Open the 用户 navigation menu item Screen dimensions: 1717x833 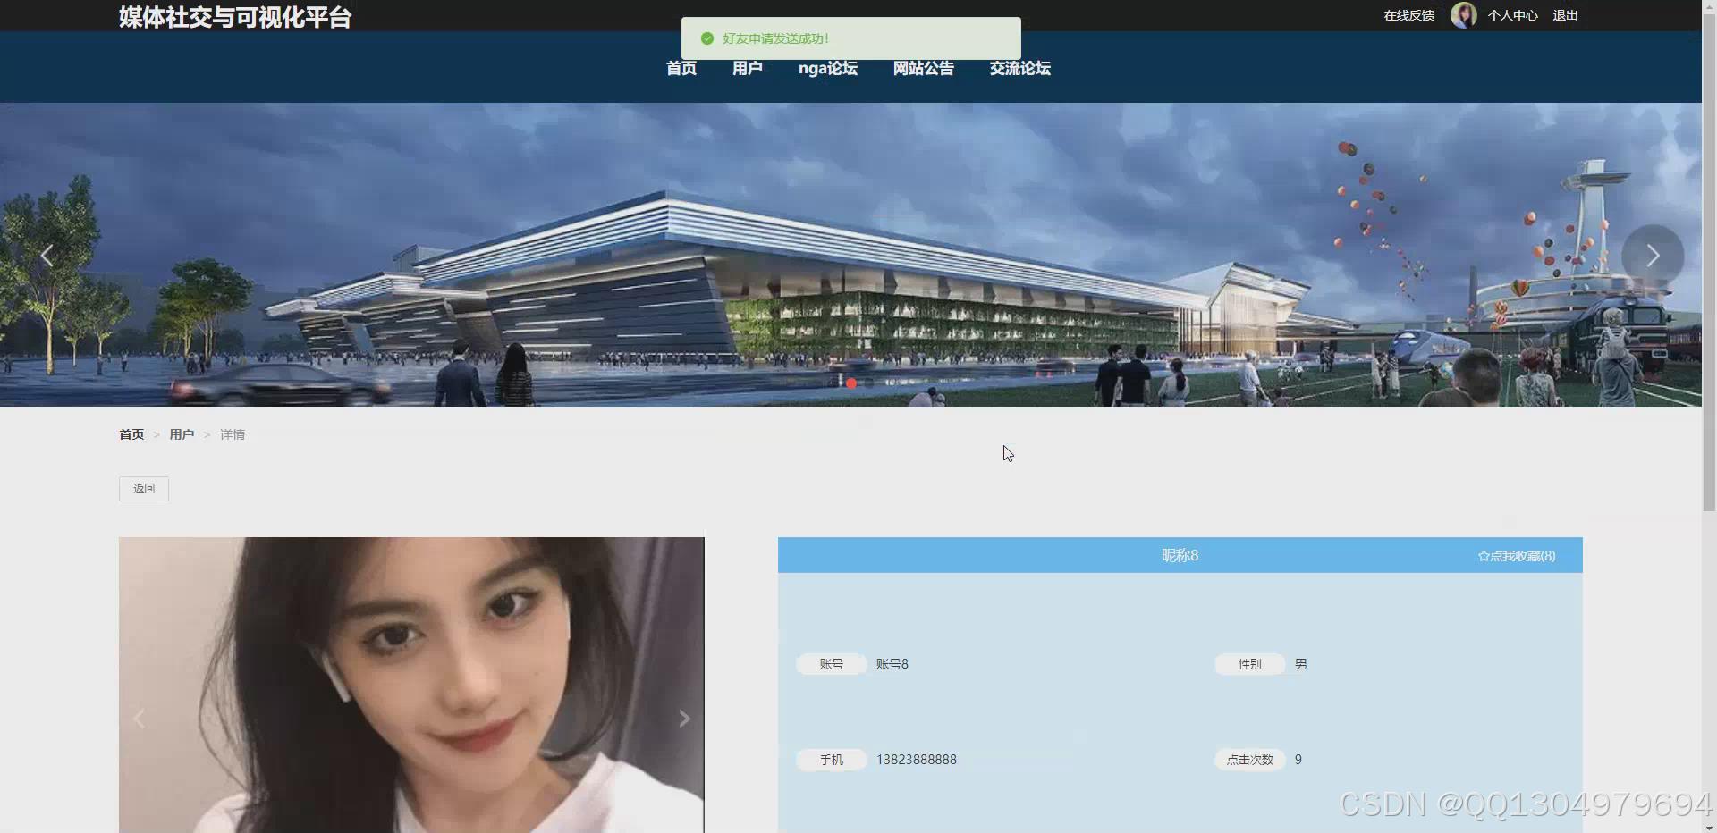pos(748,68)
